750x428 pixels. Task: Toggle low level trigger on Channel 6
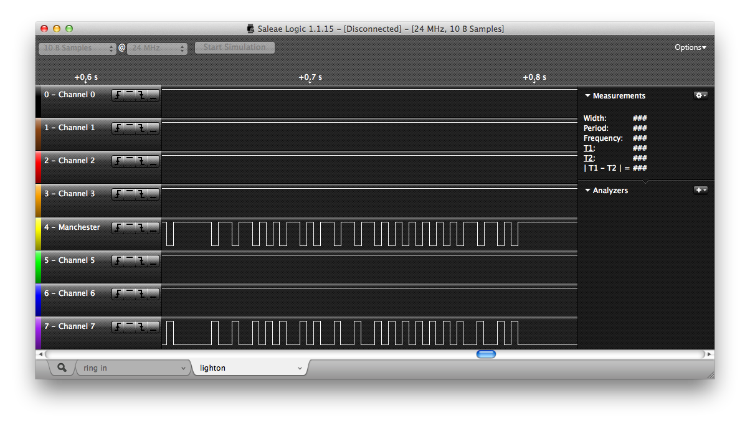(153, 293)
